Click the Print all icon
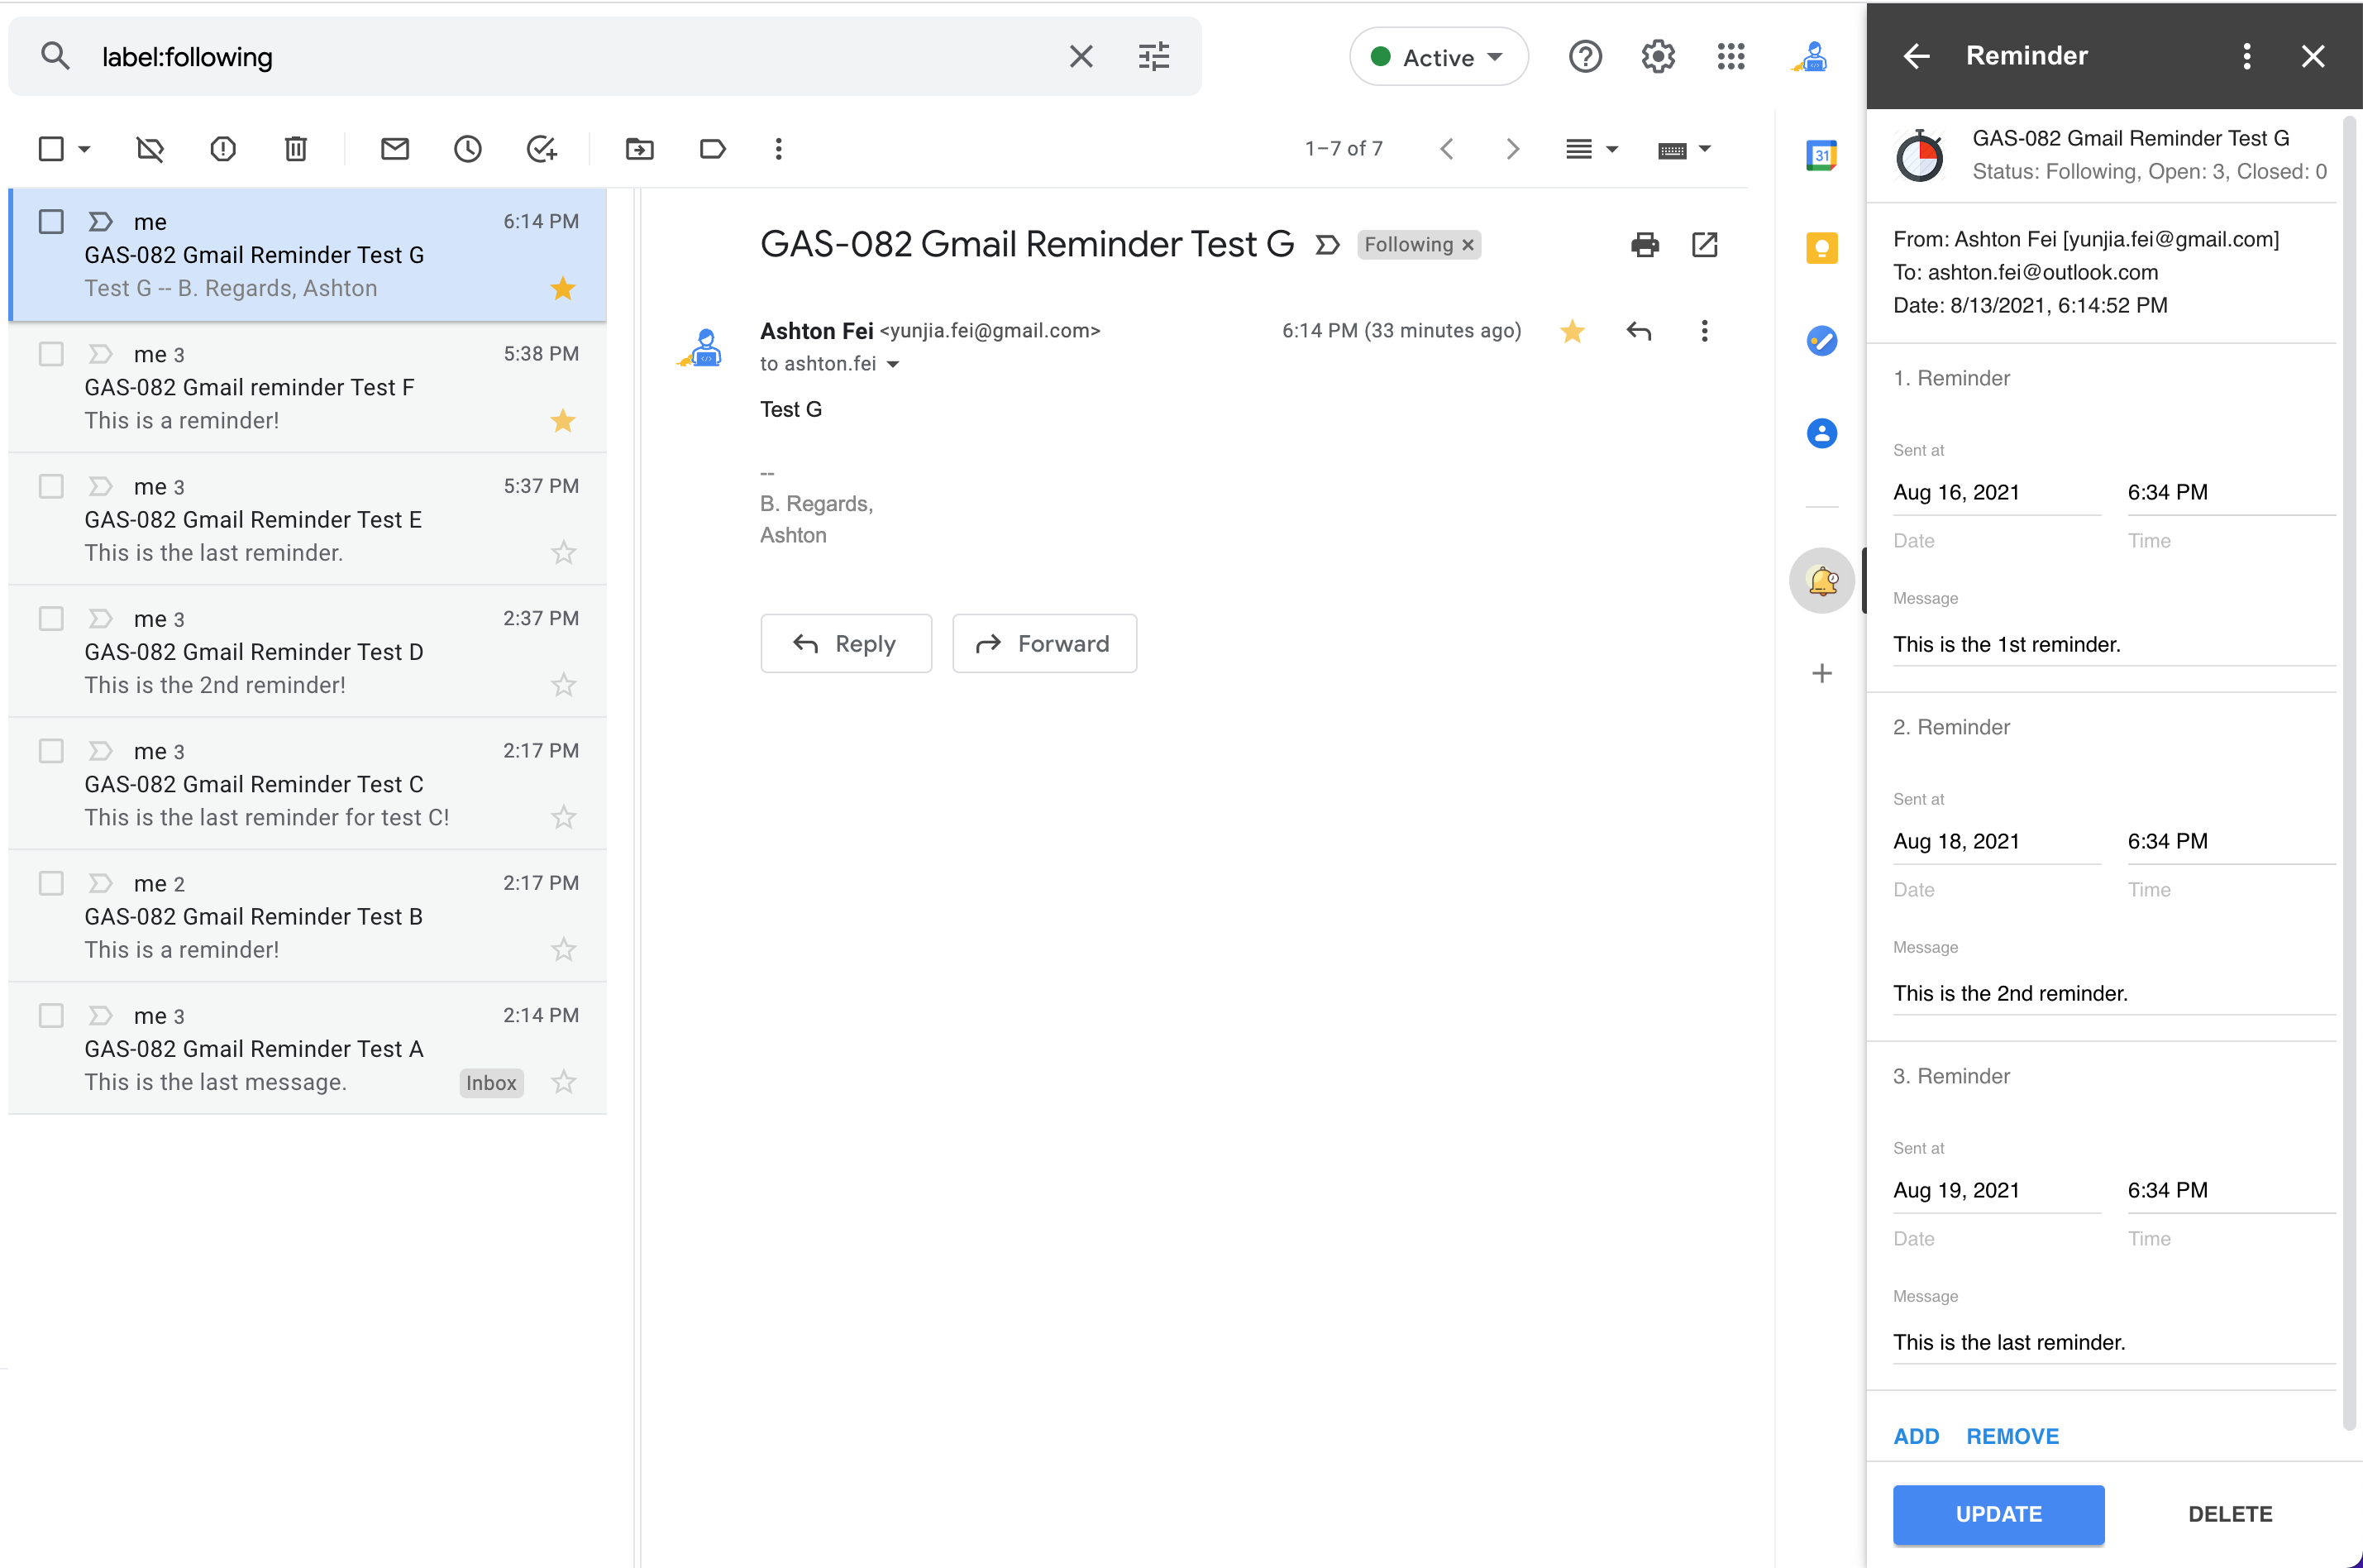Screen dimensions: 2363x1568 pos(1645,245)
